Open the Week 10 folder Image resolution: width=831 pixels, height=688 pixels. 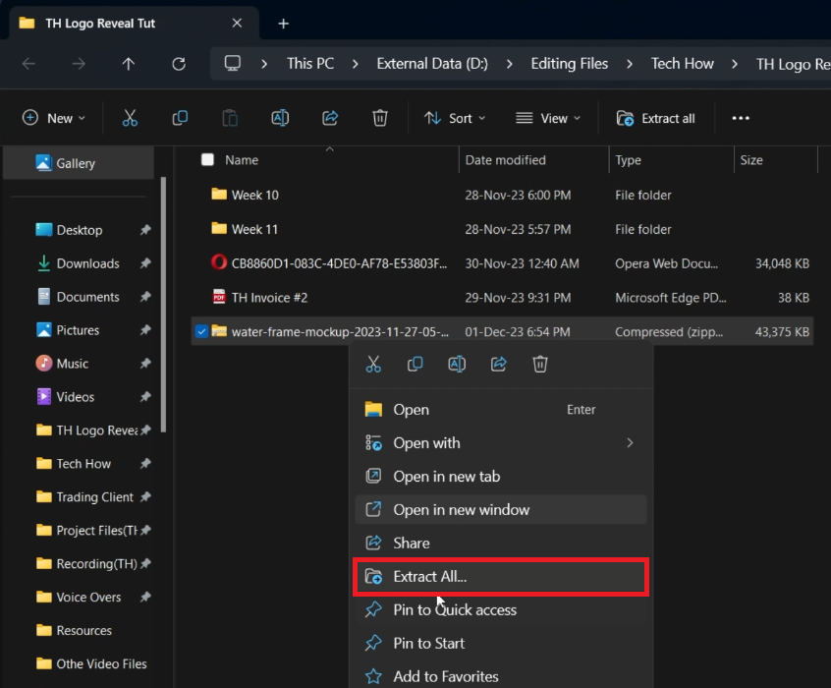point(254,195)
